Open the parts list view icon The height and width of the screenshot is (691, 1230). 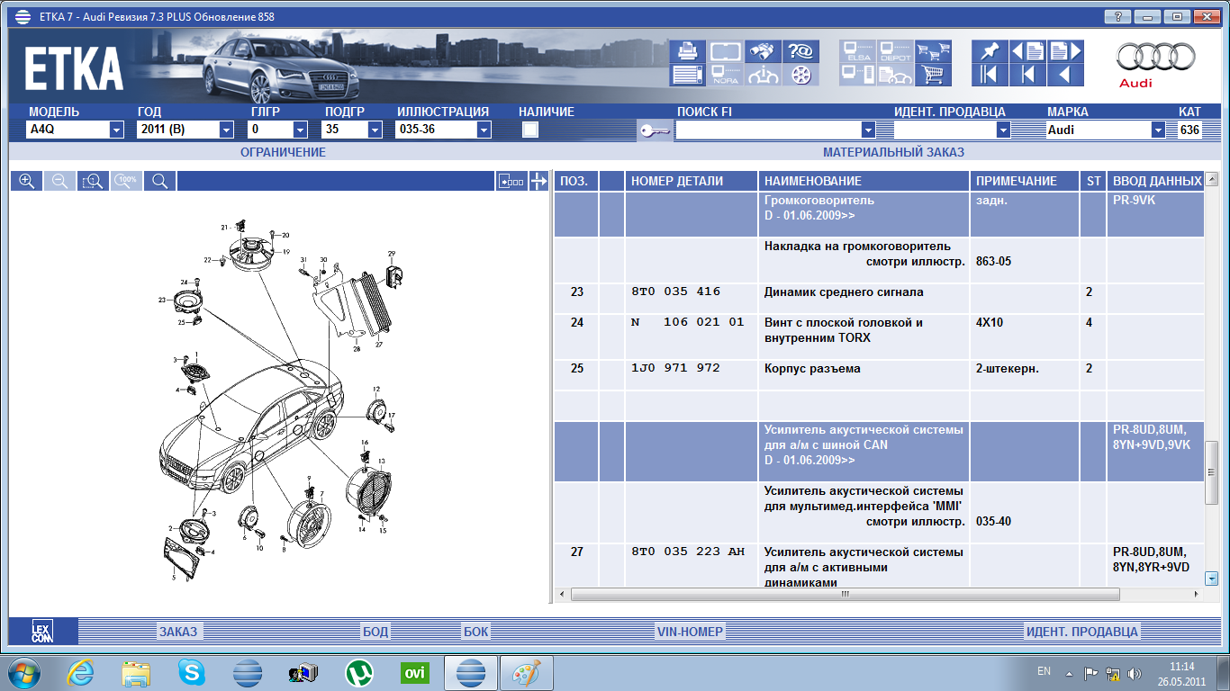point(687,76)
